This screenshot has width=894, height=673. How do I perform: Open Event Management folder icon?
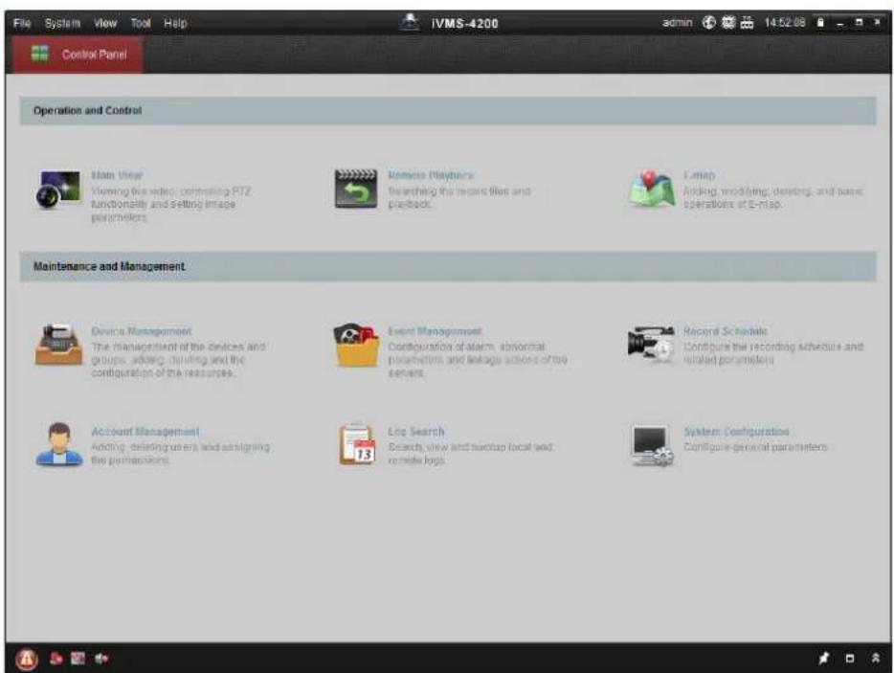[x=356, y=345]
